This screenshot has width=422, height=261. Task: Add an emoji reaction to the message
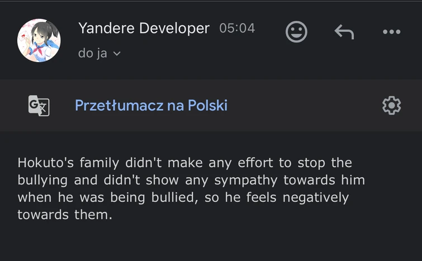[296, 31]
